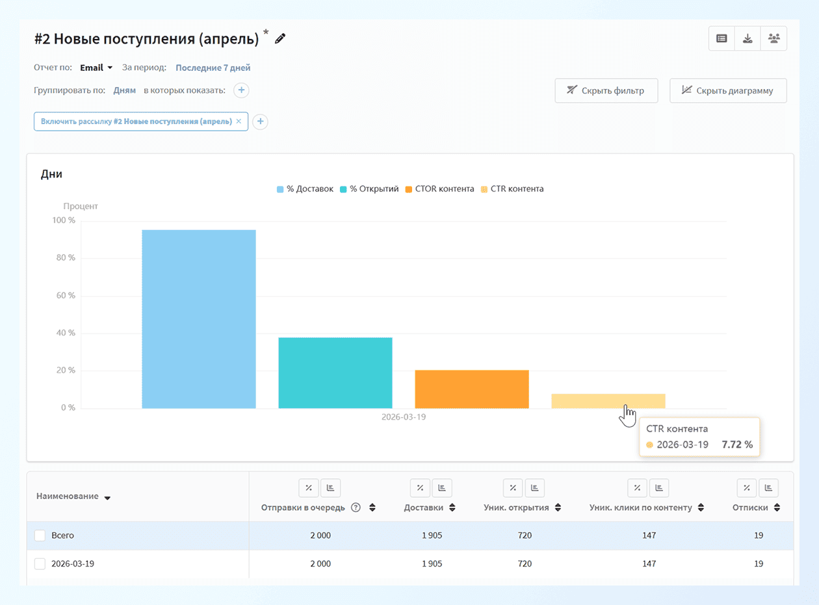Open the Email report type dropdown
The image size is (819, 605).
[x=96, y=68]
